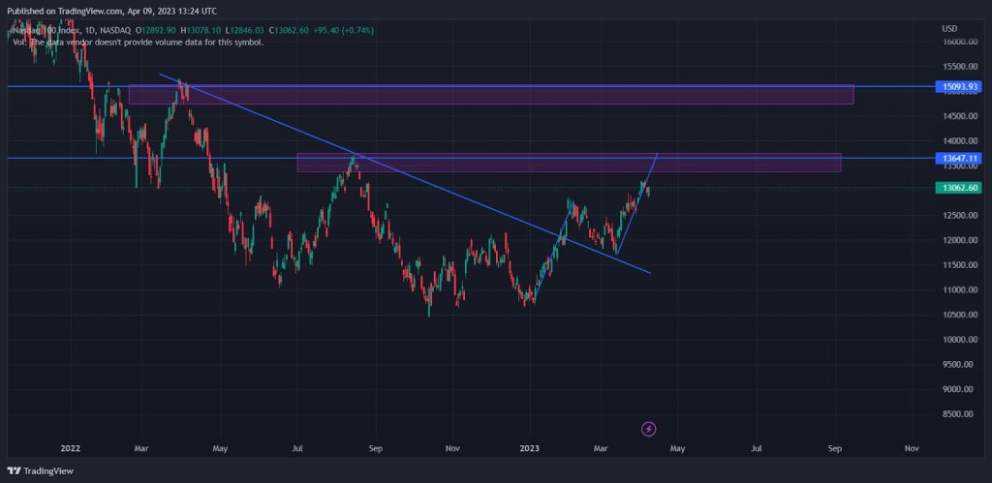This screenshot has width=992, height=483.
Task: Click the lightning bolt event icon
Action: (x=648, y=430)
